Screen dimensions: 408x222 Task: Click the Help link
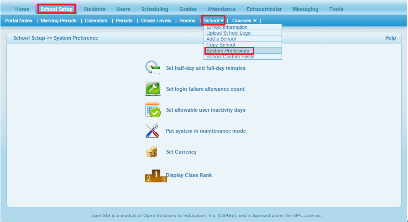tap(390, 38)
